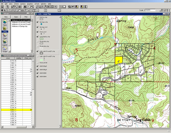Toggle the Landstatus.shp theme checkbox

[37, 37]
